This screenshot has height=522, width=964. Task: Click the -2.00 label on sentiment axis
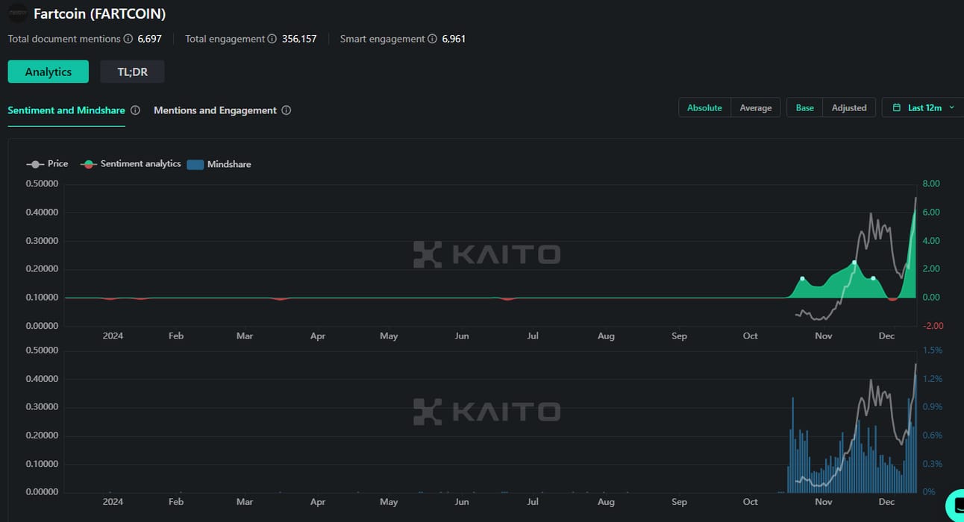tap(934, 326)
